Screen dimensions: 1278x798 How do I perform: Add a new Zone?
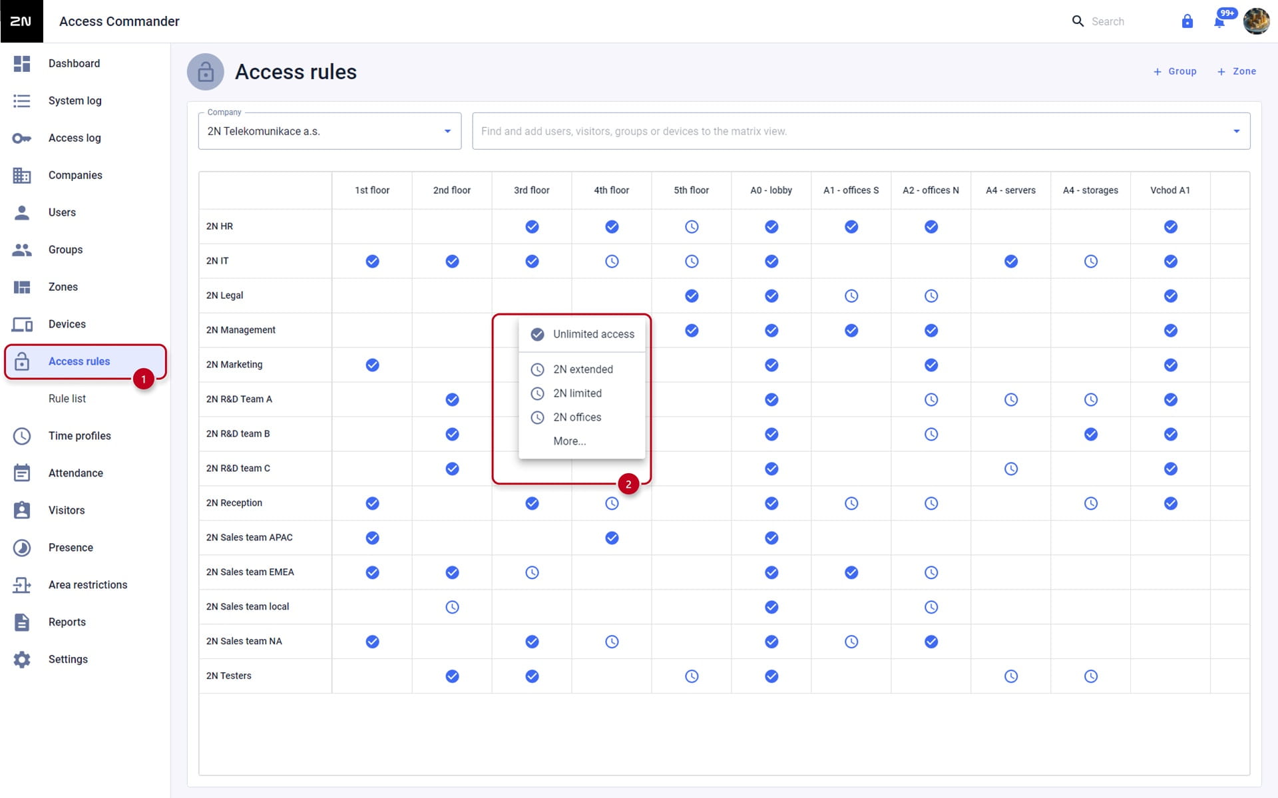(x=1237, y=71)
